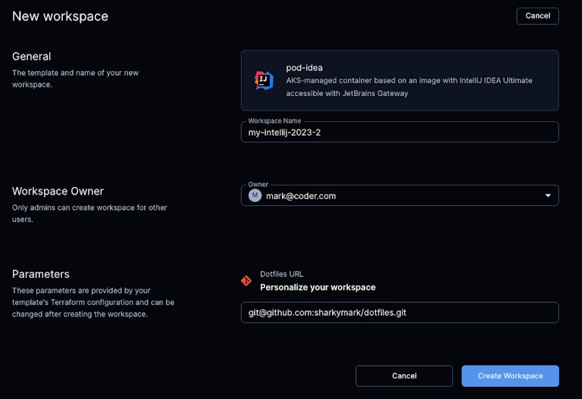Click the "Owner" field label
Image resolution: width=582 pixels, height=399 pixels.
[x=258, y=185]
